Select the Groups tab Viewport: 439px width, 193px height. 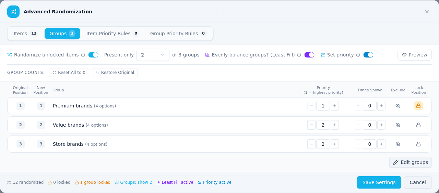click(62, 34)
